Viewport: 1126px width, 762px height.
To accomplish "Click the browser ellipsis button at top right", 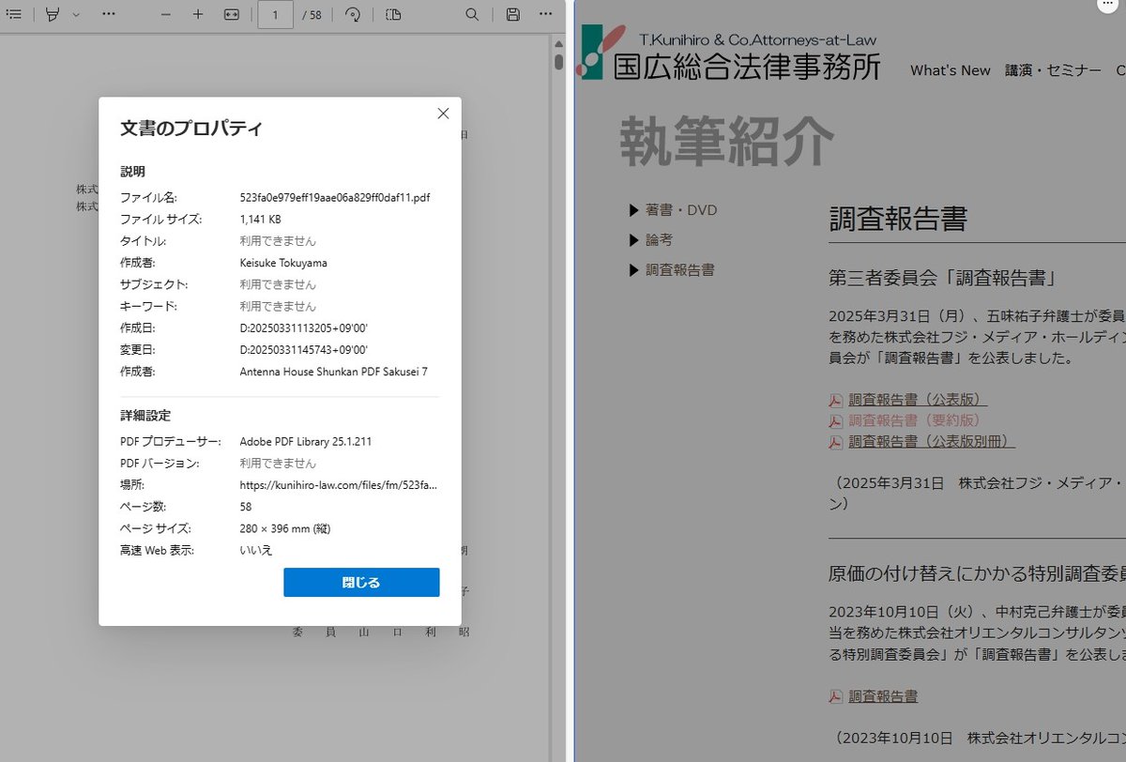I will pyautogui.click(x=1106, y=6).
